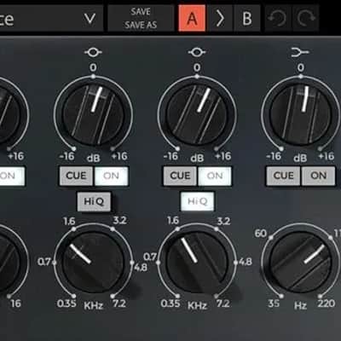Copy A to B with the arrow button
This screenshot has height=341, width=341.
tap(220, 19)
